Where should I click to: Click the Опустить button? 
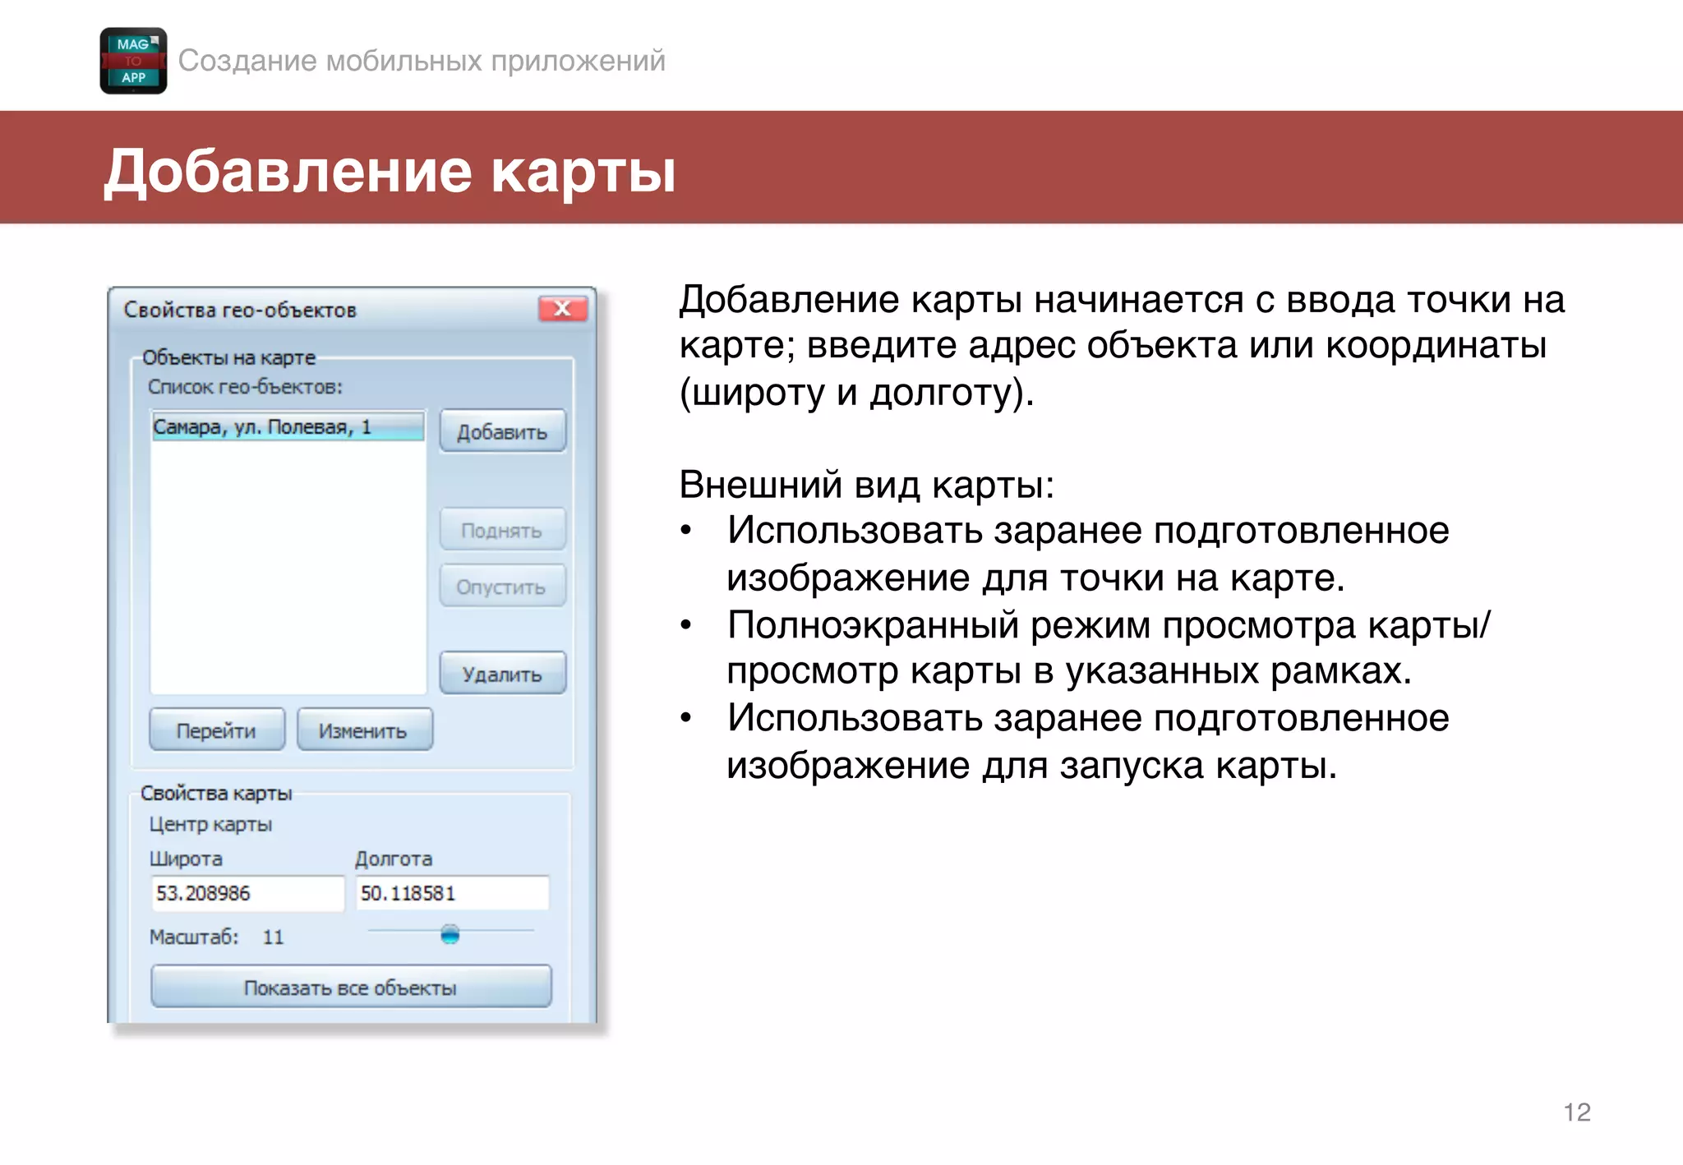click(502, 587)
